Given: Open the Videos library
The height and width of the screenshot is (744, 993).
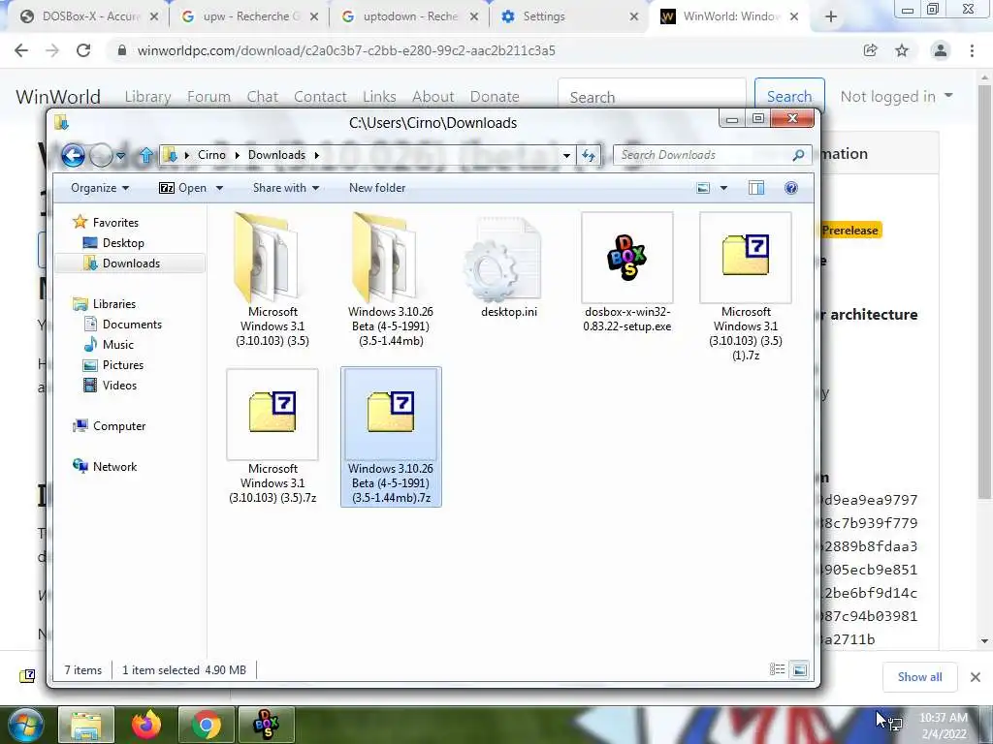Looking at the screenshot, I should click(119, 386).
